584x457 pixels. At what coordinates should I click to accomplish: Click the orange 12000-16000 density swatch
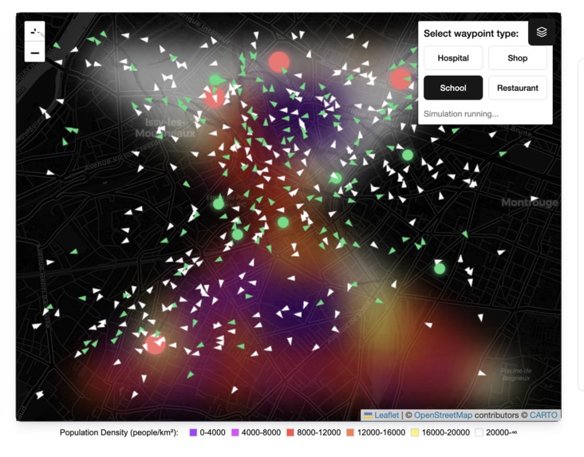pos(350,432)
